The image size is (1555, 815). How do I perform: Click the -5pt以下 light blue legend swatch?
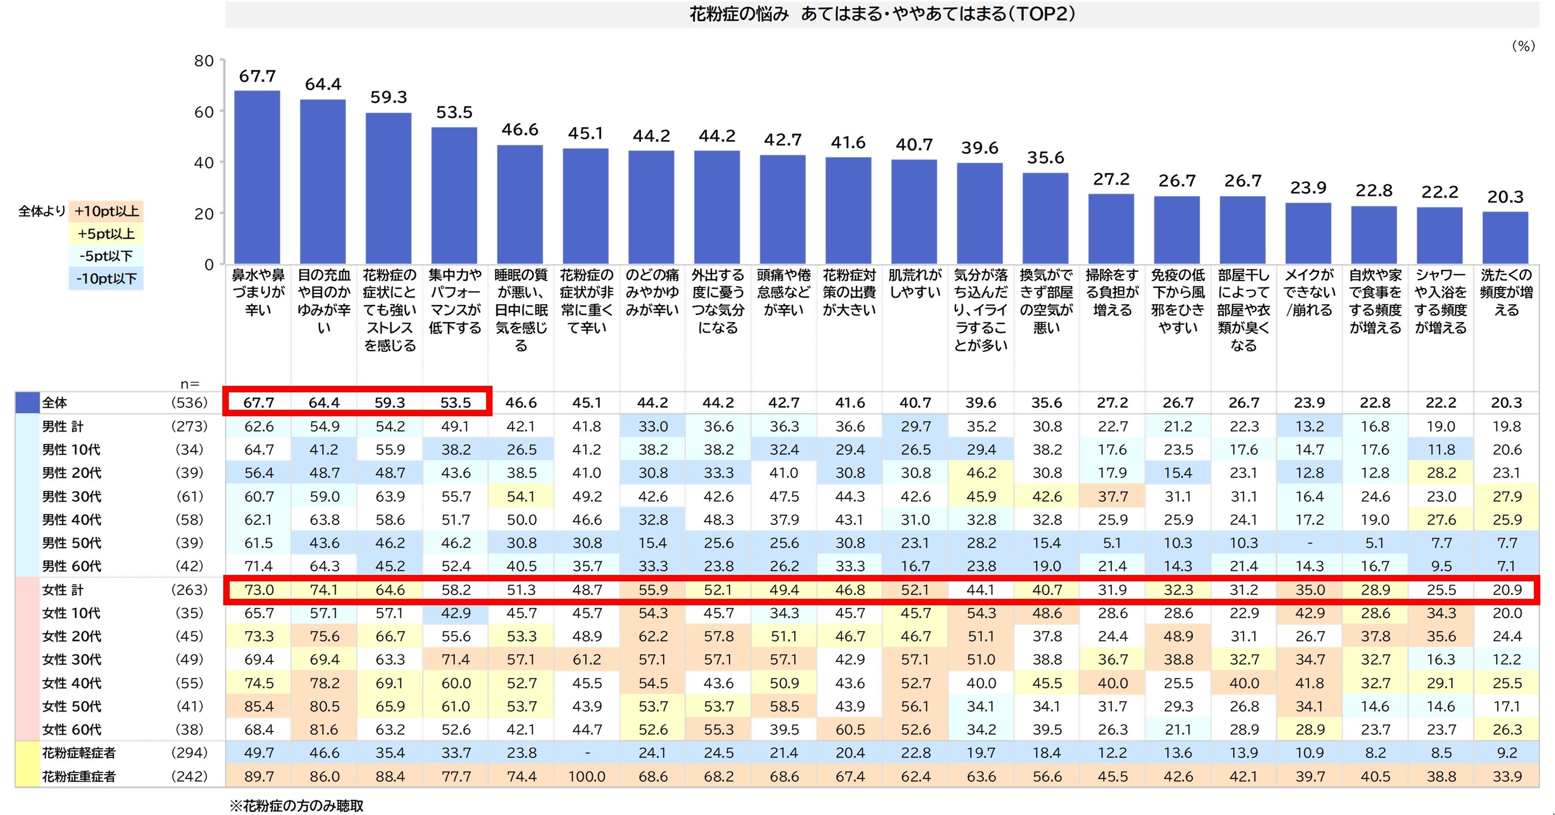click(x=105, y=256)
